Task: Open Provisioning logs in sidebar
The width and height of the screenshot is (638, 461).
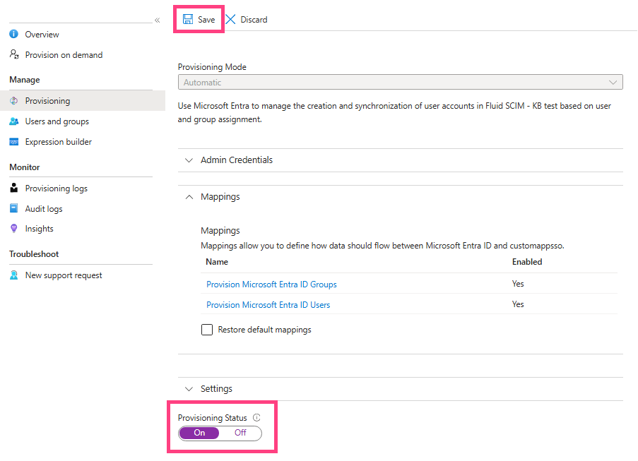Action: (56, 188)
